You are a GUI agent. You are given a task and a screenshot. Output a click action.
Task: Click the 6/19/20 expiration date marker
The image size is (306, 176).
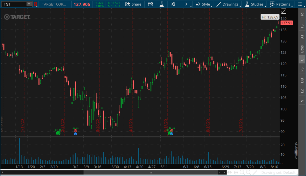208,125
